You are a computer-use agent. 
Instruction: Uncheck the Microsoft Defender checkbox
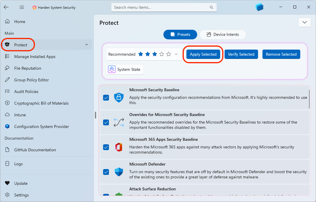(106, 172)
